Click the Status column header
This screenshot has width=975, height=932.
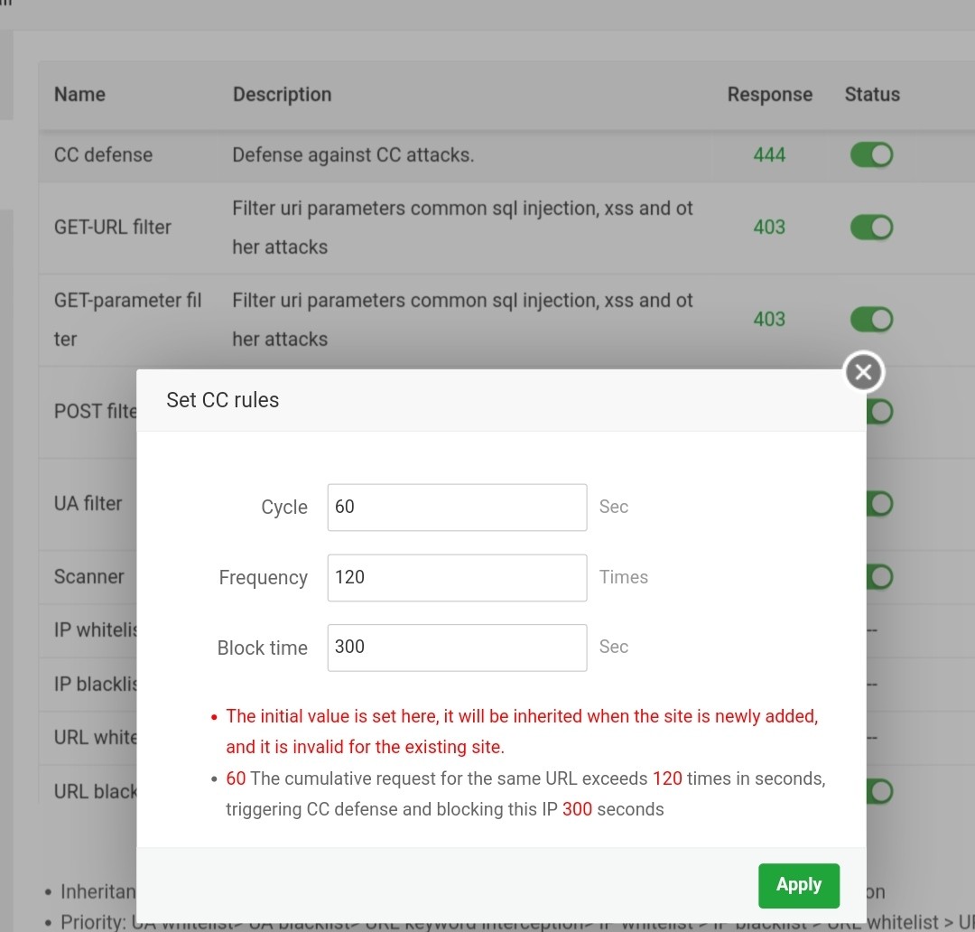pyautogui.click(x=872, y=95)
